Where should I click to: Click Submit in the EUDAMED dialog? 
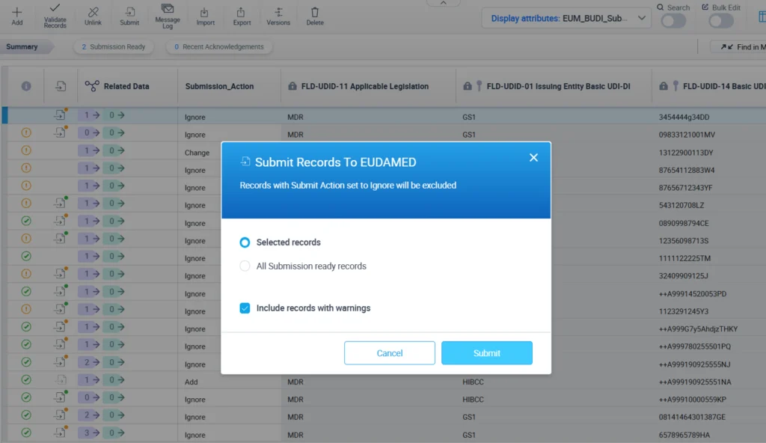pos(486,353)
